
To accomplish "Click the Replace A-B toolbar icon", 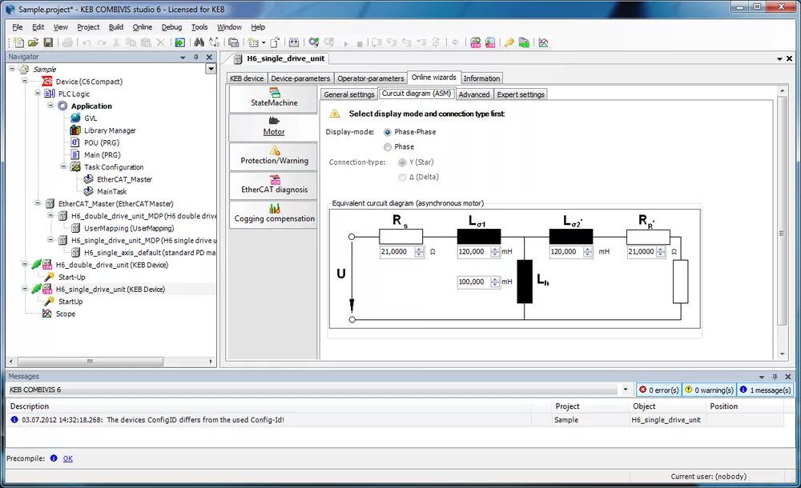I will [215, 42].
